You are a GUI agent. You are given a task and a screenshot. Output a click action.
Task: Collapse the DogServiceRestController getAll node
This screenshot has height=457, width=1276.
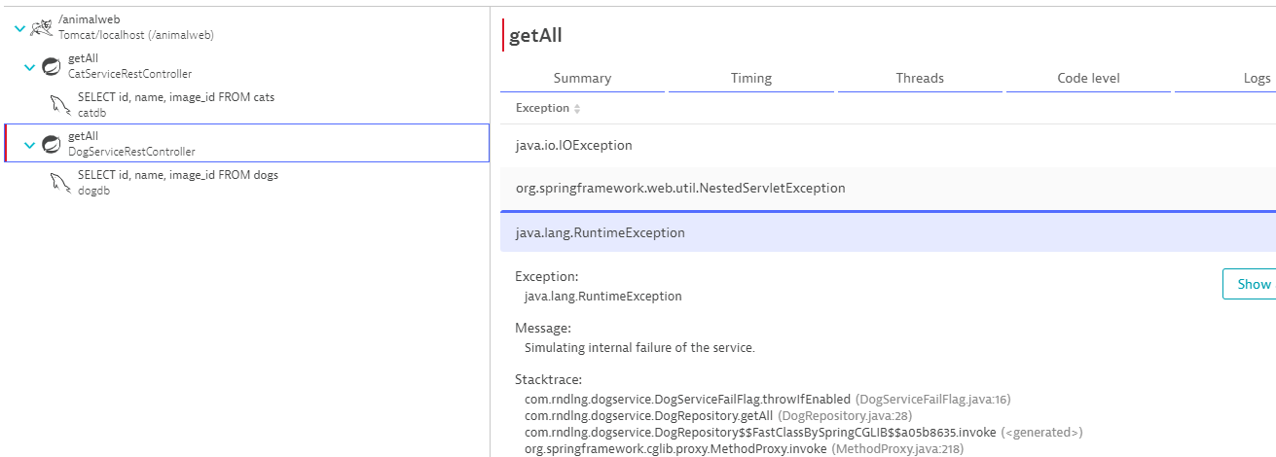[x=29, y=145]
